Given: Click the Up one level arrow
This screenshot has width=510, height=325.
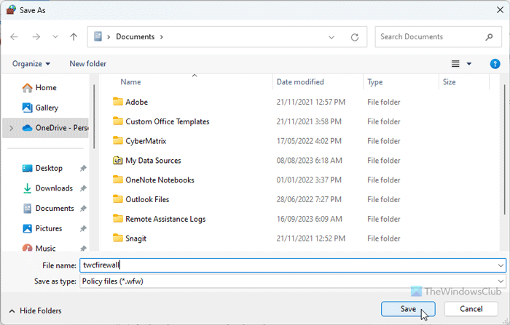Looking at the screenshot, I should point(74,36).
